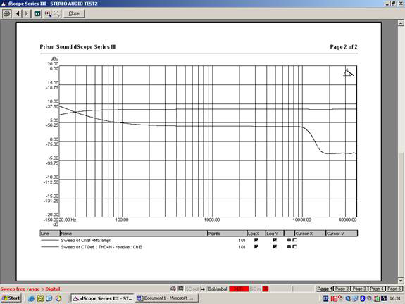
Task: Click the second quick launch icon next to Internet Explorer
Action: (40, 298)
